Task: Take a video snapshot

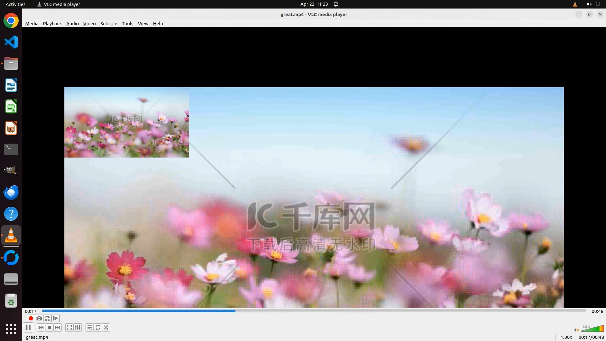Action: [39, 318]
